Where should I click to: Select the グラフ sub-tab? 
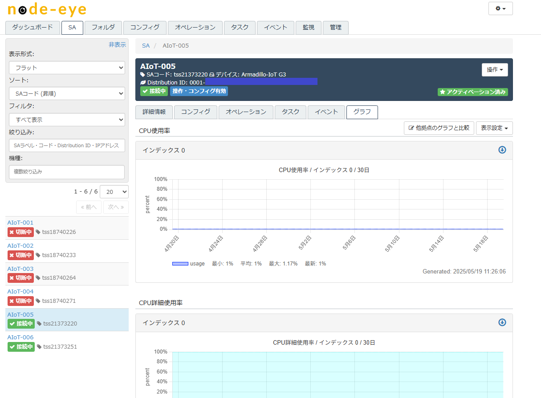pyautogui.click(x=362, y=112)
